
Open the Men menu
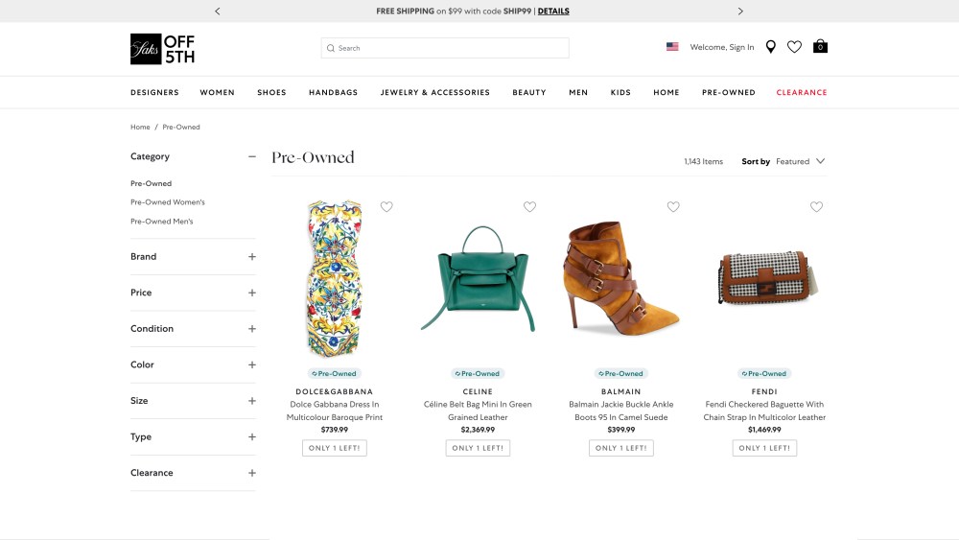click(x=578, y=92)
